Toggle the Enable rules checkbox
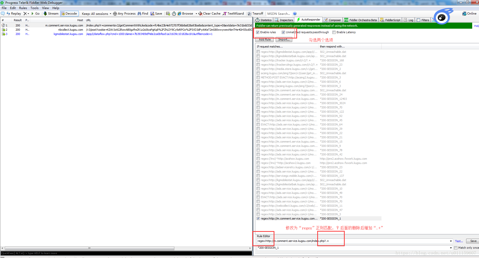The width and height of the screenshot is (479, 258). pos(258,32)
